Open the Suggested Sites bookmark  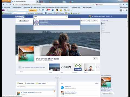(75, 7)
